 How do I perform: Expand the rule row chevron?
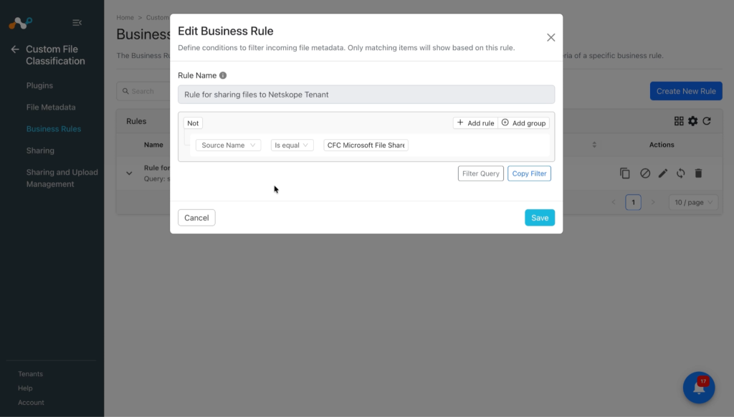coord(129,173)
